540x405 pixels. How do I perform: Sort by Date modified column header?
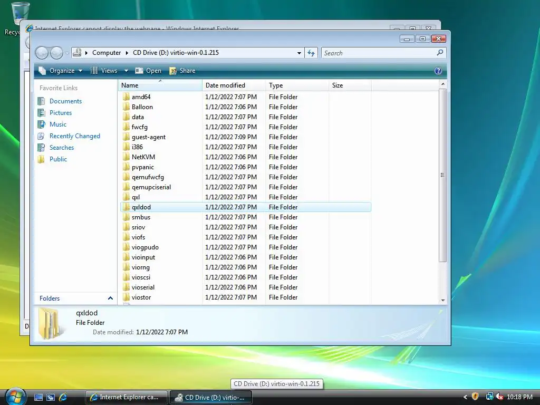[x=234, y=85]
